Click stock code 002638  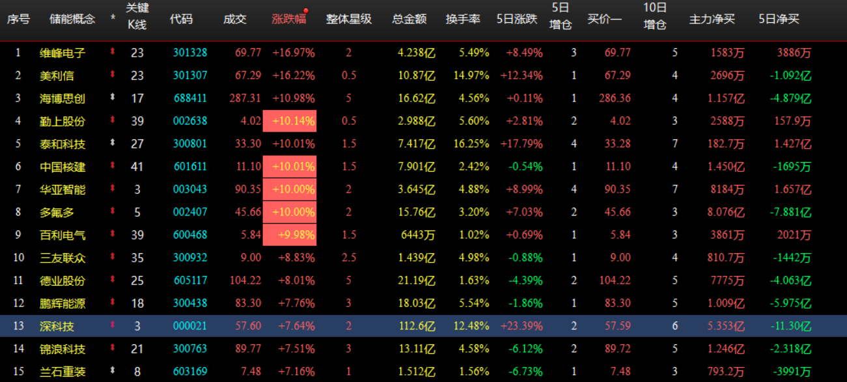point(190,121)
